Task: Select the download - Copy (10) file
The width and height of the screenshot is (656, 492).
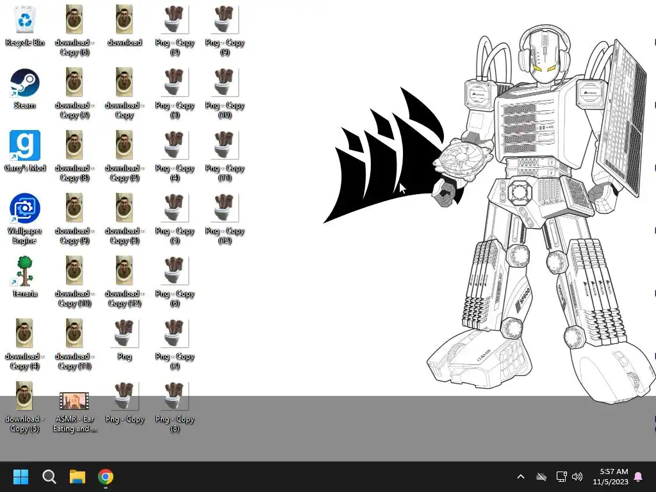Action: 74,282
